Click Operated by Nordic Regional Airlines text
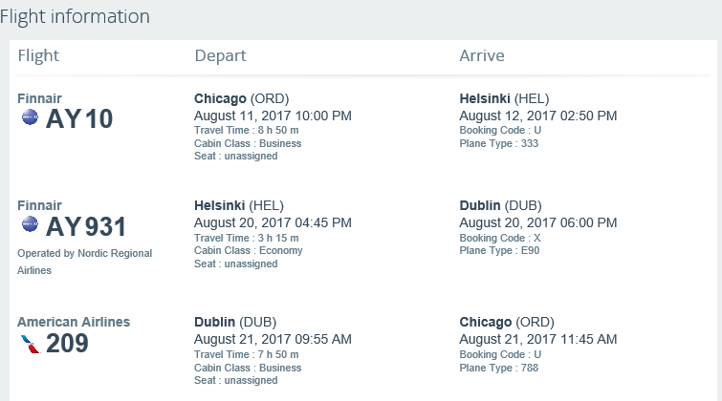This screenshot has width=722, height=401. pos(85,262)
